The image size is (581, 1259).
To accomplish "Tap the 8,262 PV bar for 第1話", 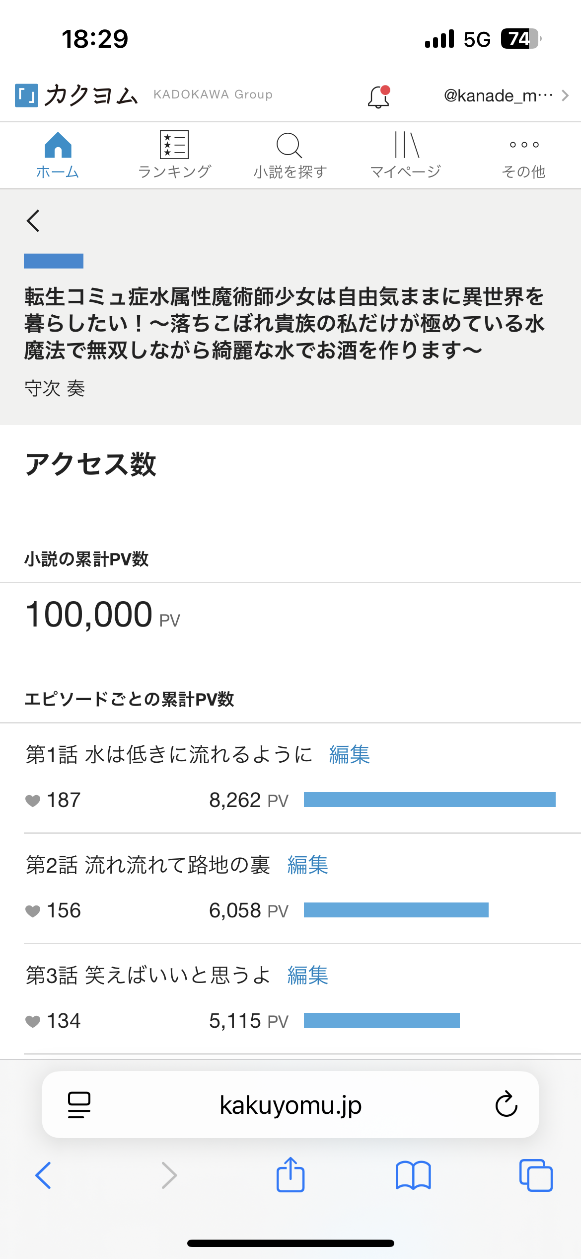I will (x=430, y=800).
